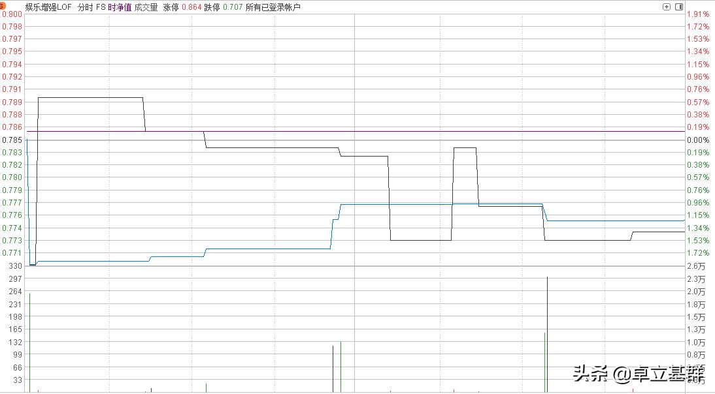Click the 0.777 price axis label
This screenshot has height=394, width=715.
(12, 202)
